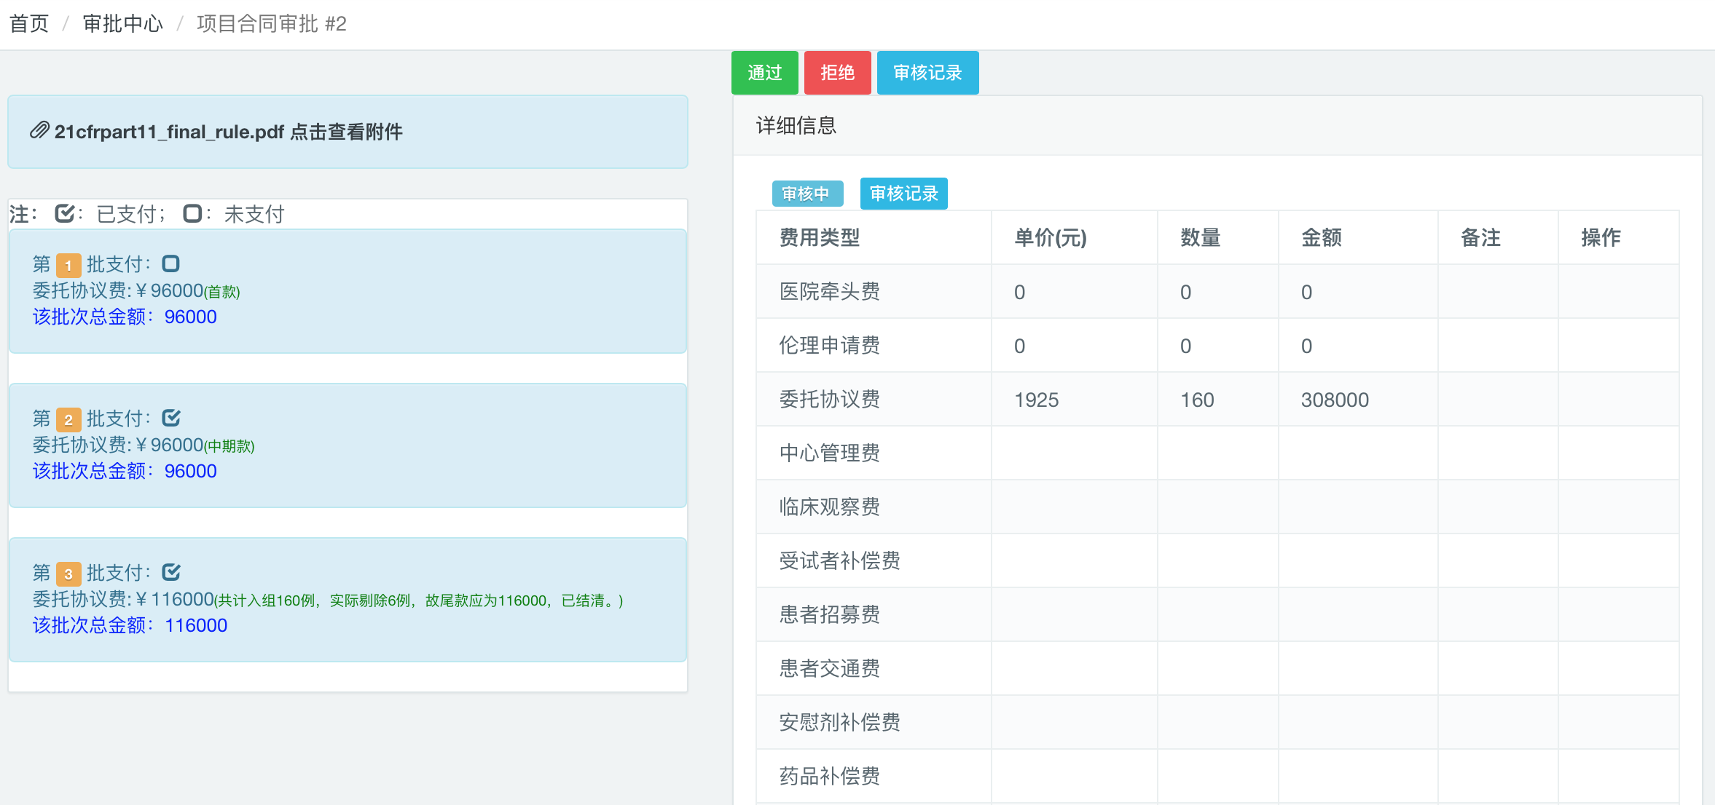Click the 详细信息 panel header

point(1217,126)
